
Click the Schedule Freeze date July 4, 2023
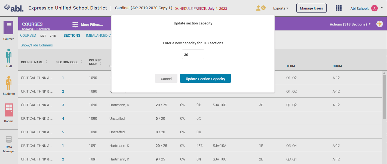tap(217, 9)
